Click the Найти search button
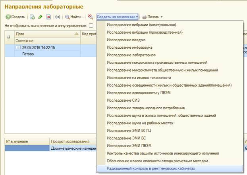Viewport: 247px width, 175px height. (74, 17)
